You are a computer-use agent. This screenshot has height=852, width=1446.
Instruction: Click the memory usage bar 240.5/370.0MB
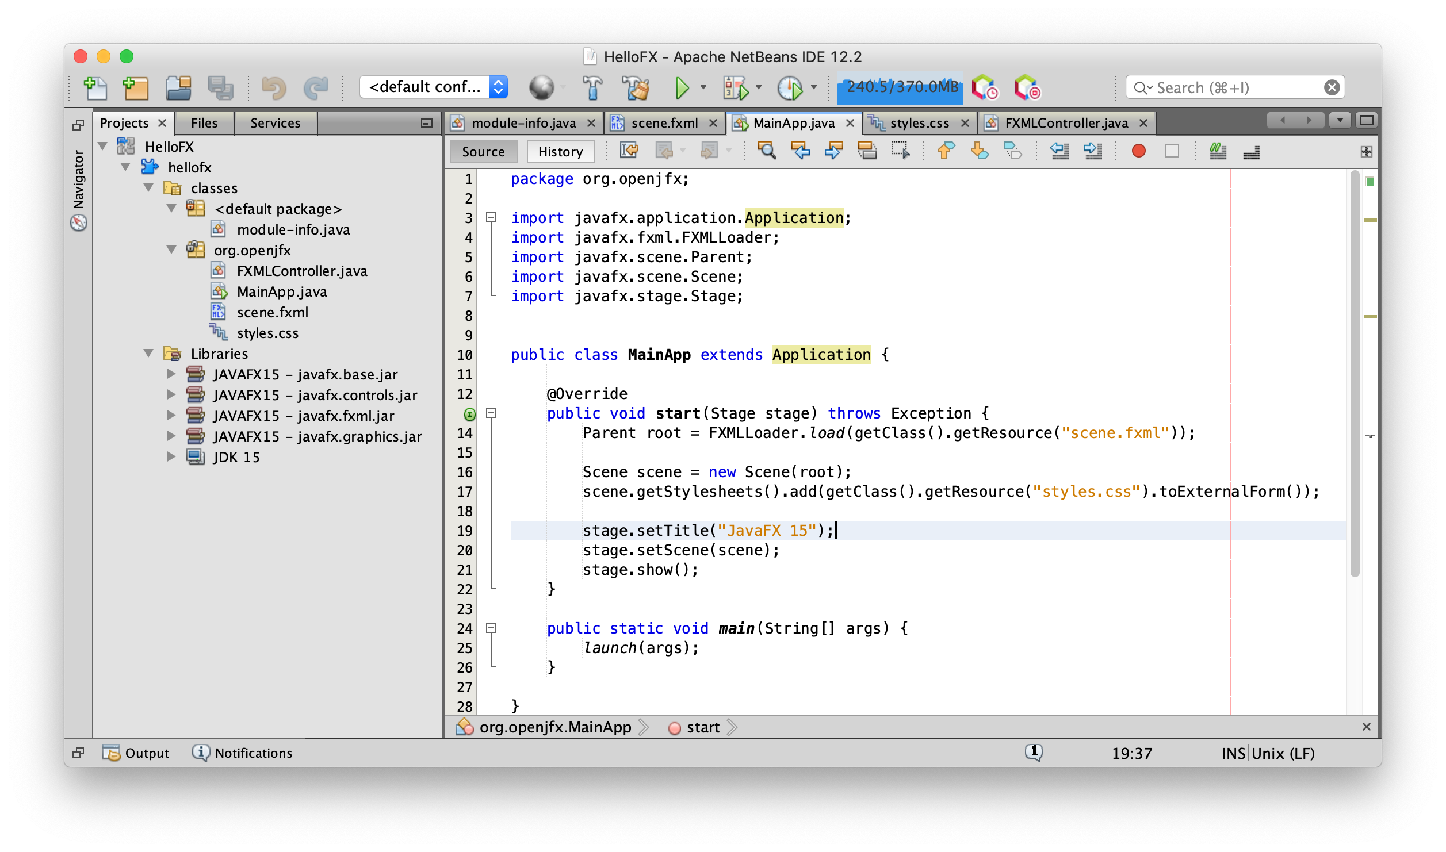(900, 88)
